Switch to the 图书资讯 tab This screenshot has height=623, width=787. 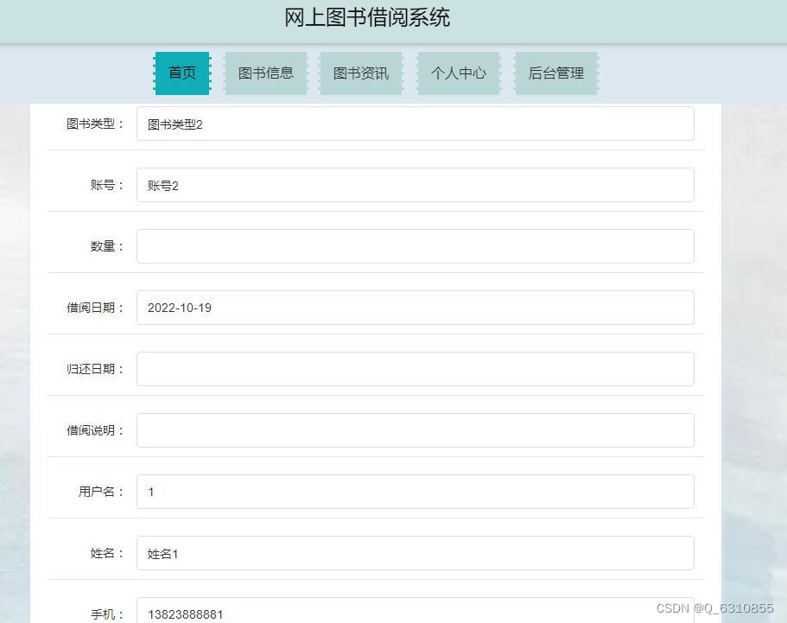361,73
